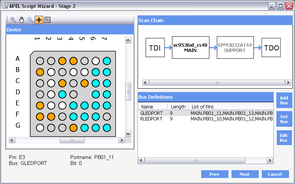Image resolution: width=295 pixels, height=184 pixels.
Task: Click the fit-to-view icon in the toolbar
Action: coord(47,20)
